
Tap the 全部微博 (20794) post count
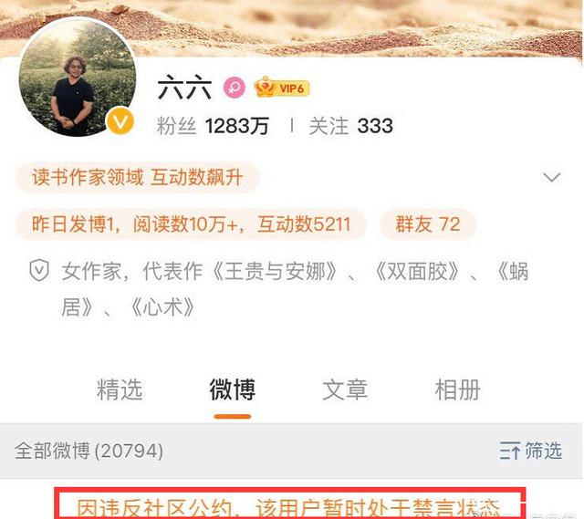coord(89,451)
